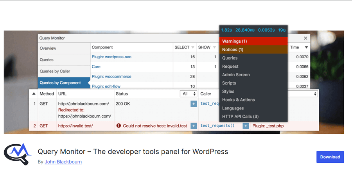Click the 'Redirected to:' text
Screen dimensions: 352x176
coord(71,110)
